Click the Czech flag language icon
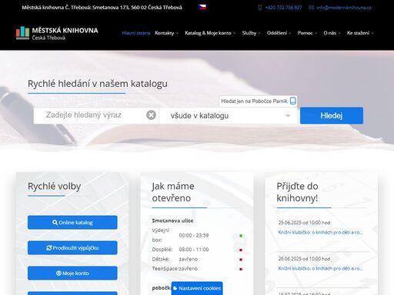394x295 pixels. click(202, 7)
